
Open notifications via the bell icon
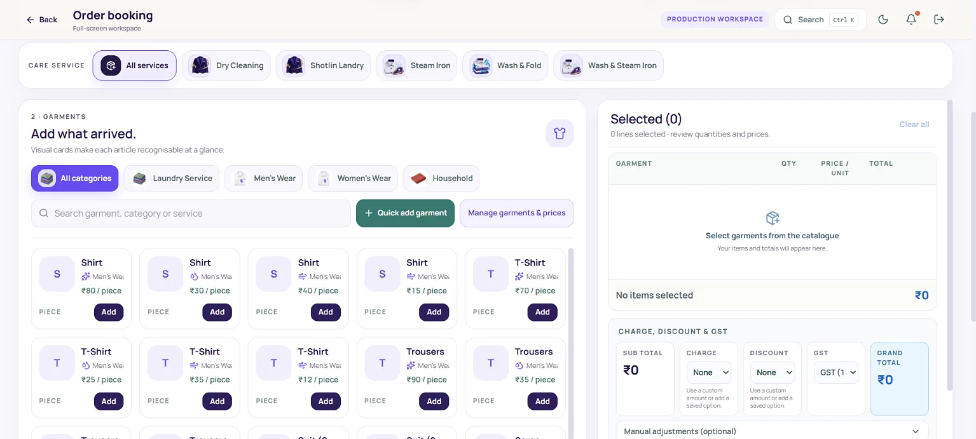(911, 20)
